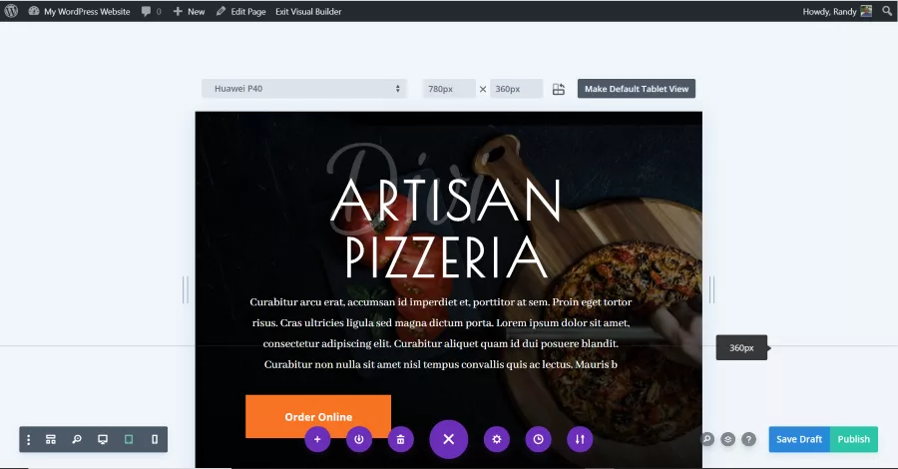Click Save Draft
Viewport: 898px width, 469px height.
799,439
